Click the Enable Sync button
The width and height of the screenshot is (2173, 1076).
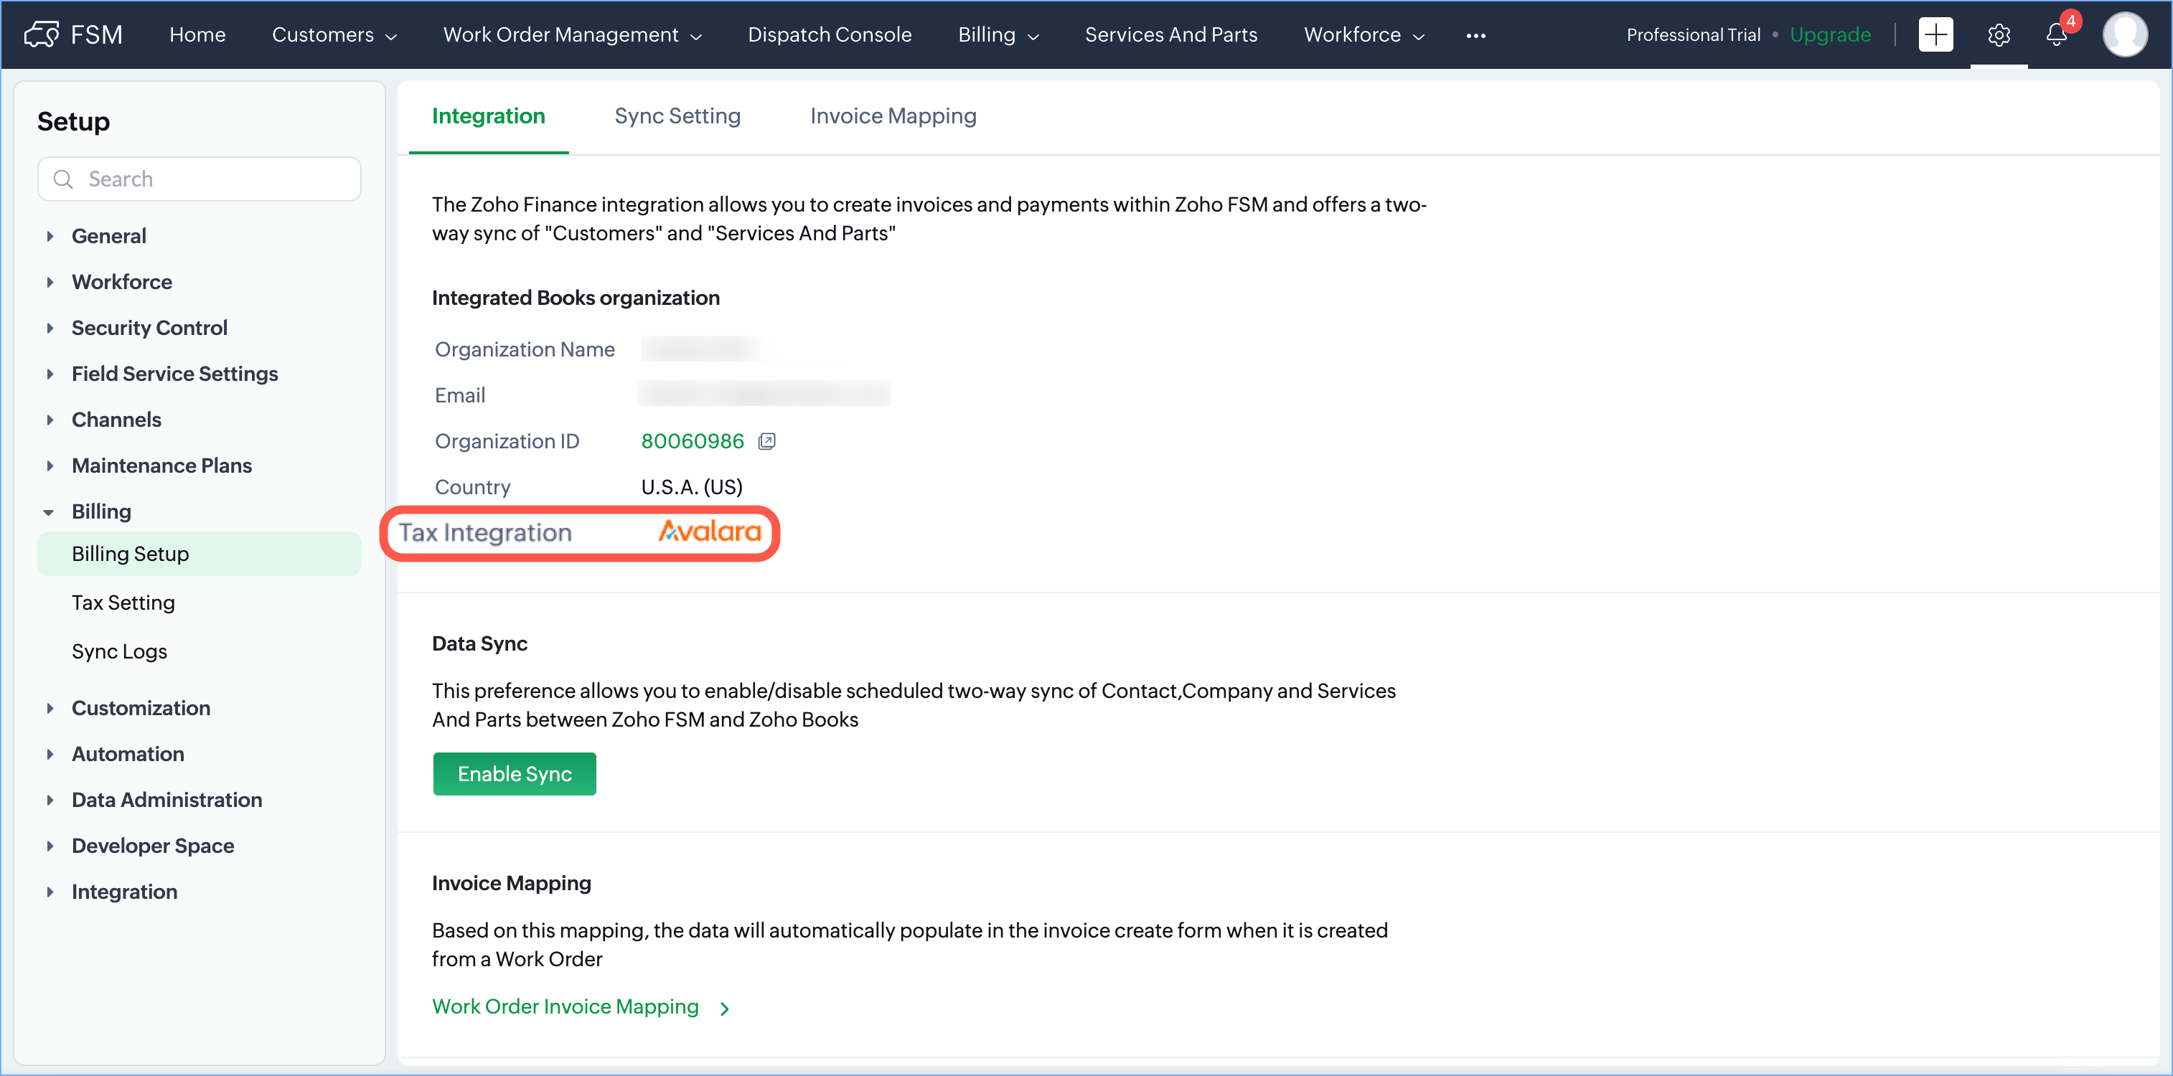(514, 773)
